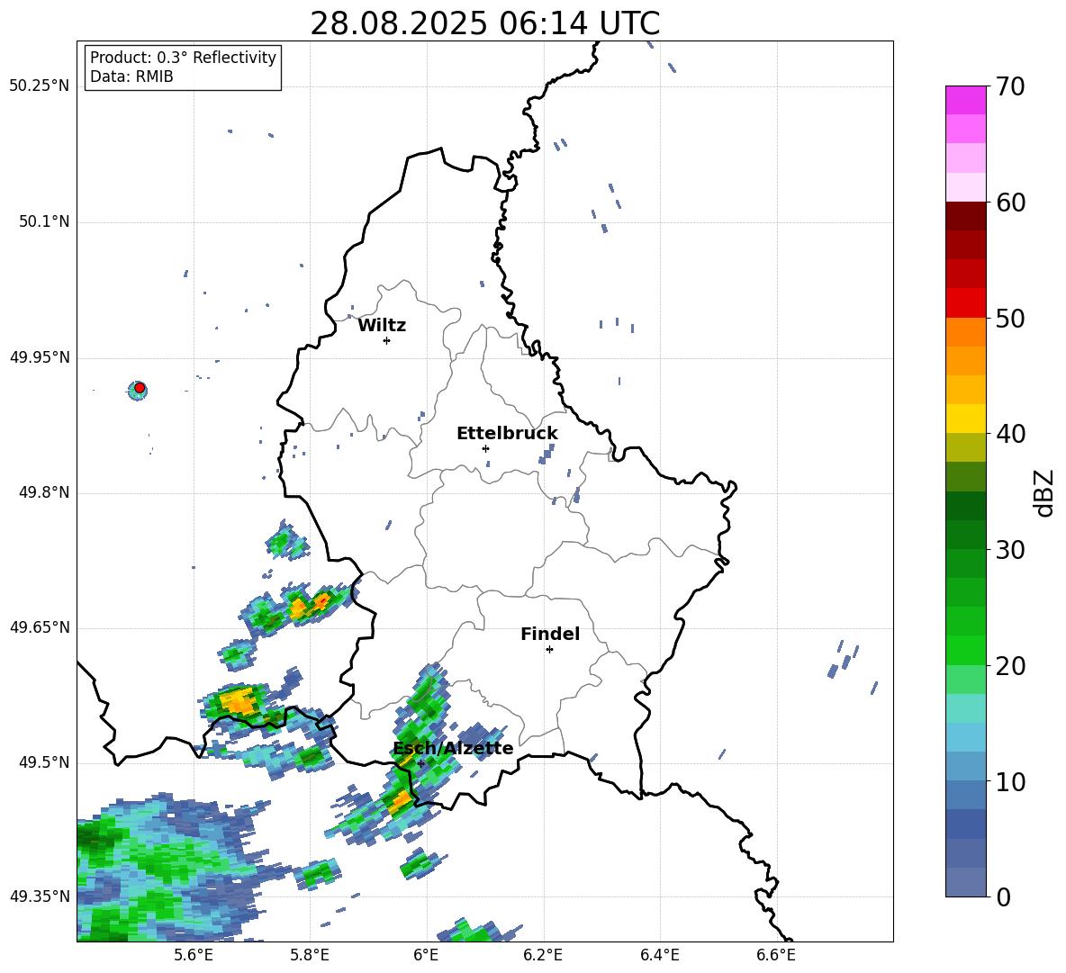Click the red radar site dot
Viewport: 1066px width, 973px height.
pyautogui.click(x=140, y=388)
